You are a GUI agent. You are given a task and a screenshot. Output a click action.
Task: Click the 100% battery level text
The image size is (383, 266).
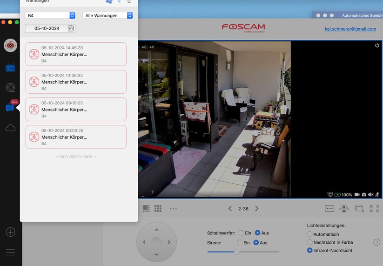[x=347, y=195]
